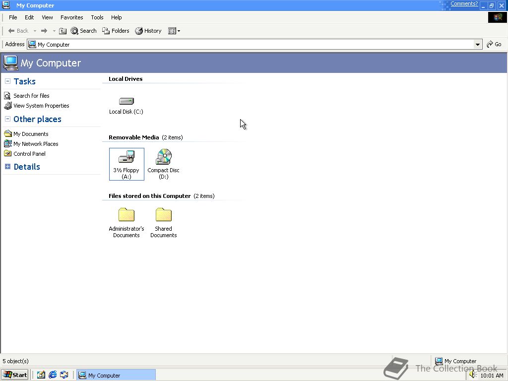This screenshot has width=508, height=381.
Task: Open the Views dropdown button
Action: click(174, 31)
